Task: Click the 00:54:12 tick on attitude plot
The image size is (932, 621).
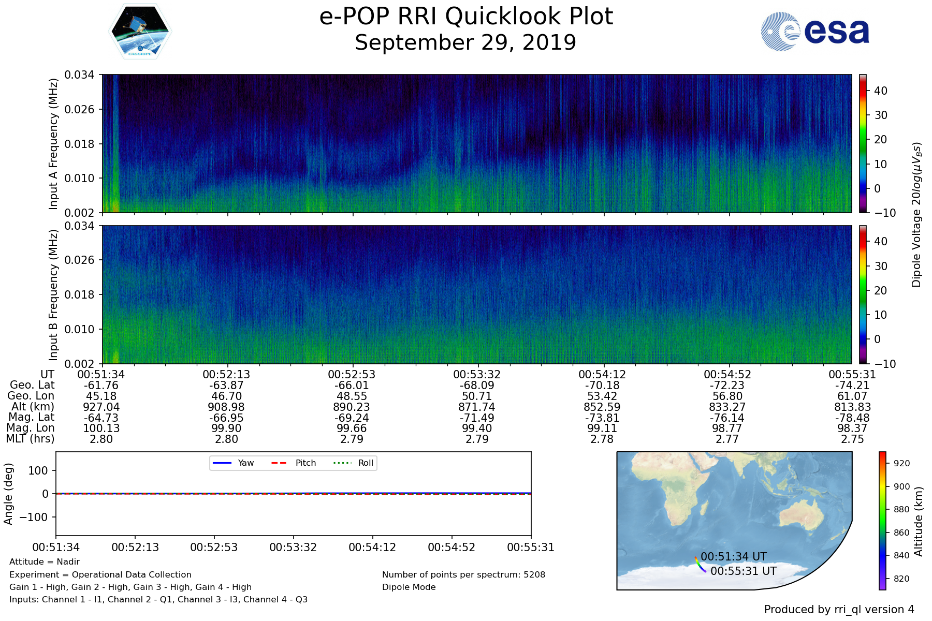Action: pyautogui.click(x=372, y=548)
